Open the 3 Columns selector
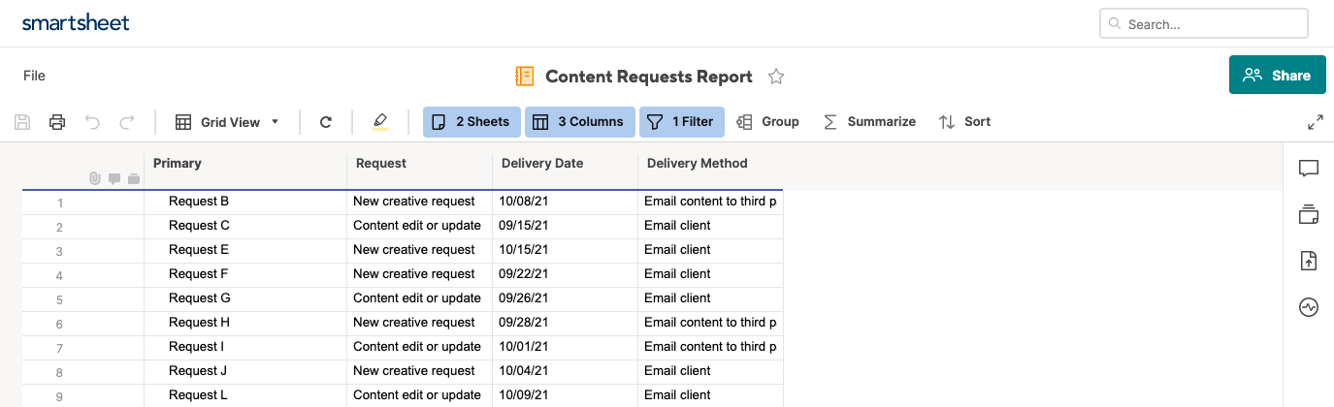The image size is (1334, 407). [580, 122]
